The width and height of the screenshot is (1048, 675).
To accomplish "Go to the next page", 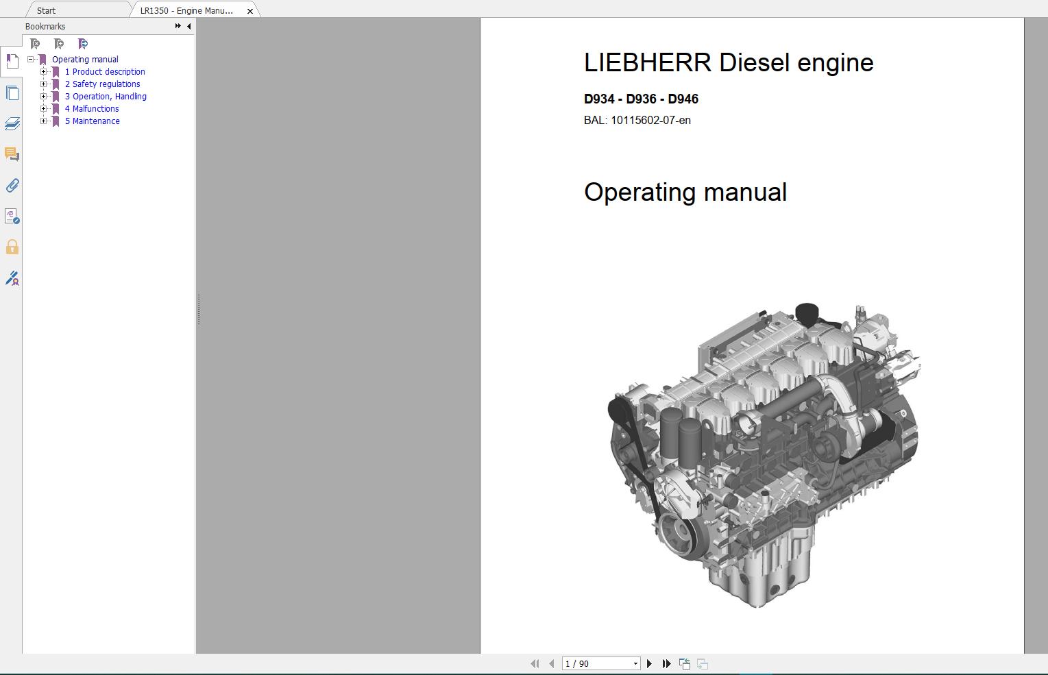I will pyautogui.click(x=649, y=663).
